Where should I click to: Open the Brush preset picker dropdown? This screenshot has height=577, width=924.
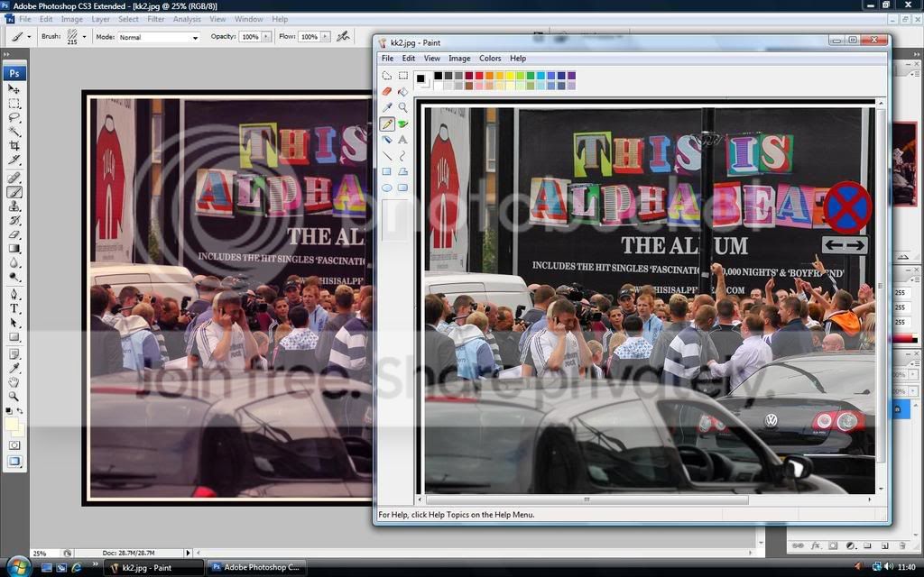[84, 37]
